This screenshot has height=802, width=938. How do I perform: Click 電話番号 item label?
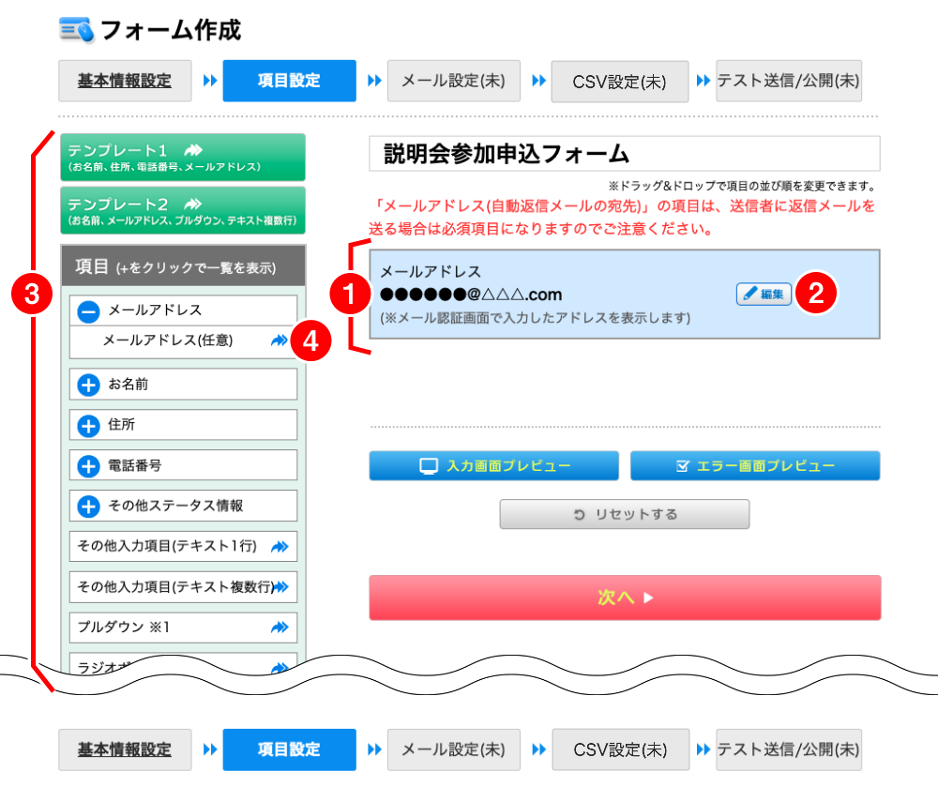[134, 465]
